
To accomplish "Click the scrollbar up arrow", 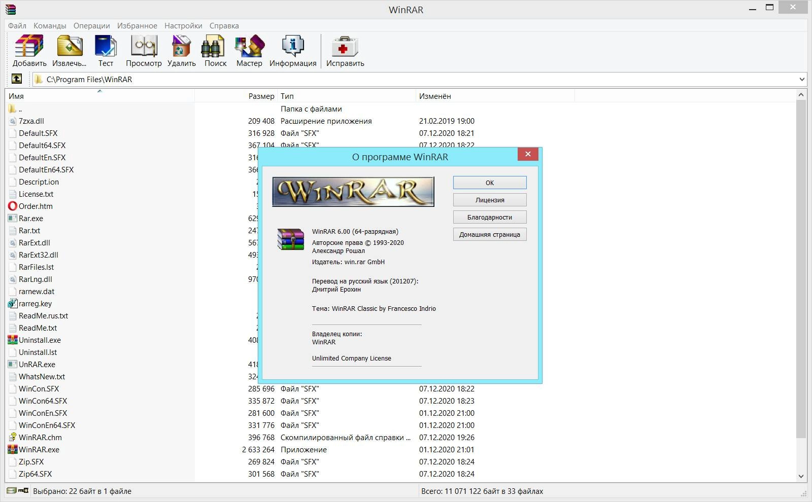I will point(801,95).
